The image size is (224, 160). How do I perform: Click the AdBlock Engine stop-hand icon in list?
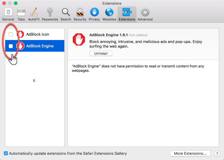pos(20,46)
